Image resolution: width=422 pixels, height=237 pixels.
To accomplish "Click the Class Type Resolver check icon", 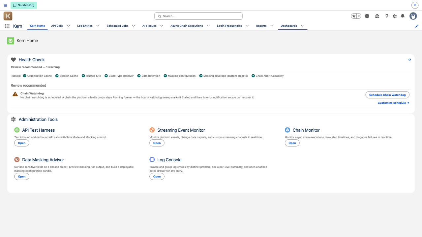I will 106,76.
